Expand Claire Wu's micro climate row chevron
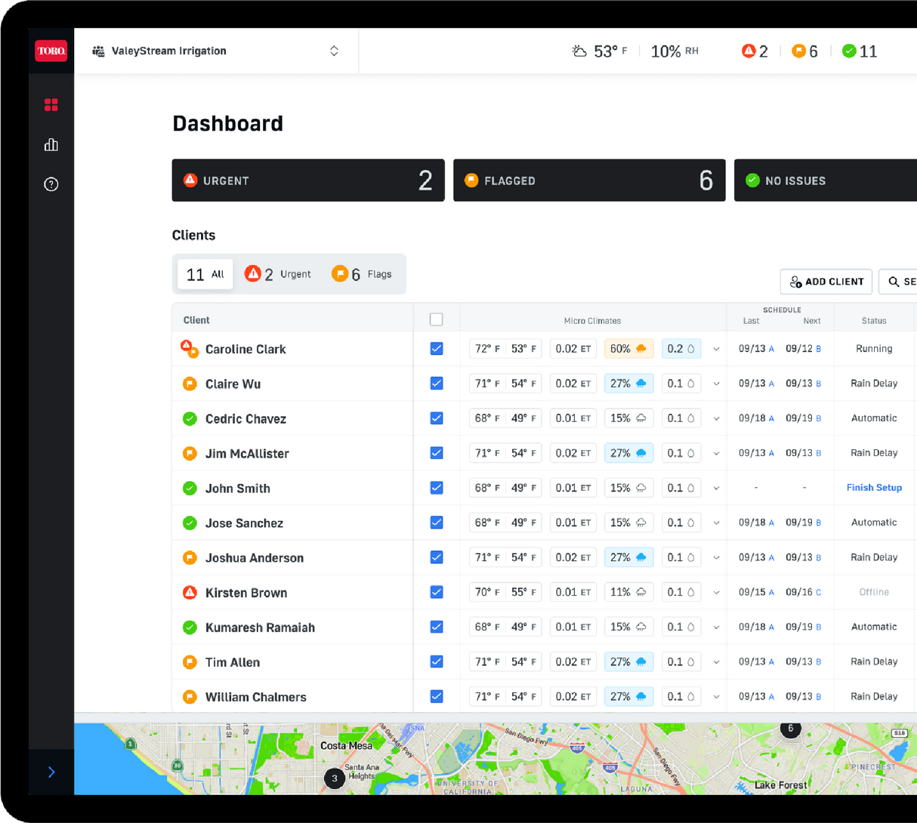Screen dimensions: 917x823 (x=716, y=384)
